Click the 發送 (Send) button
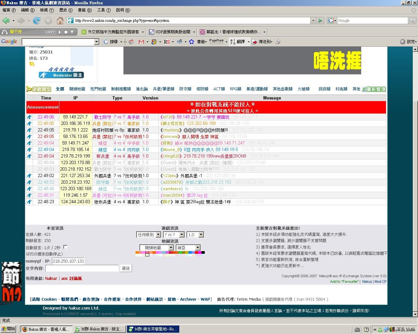Screen dimensions: 418x334 pos(126,268)
